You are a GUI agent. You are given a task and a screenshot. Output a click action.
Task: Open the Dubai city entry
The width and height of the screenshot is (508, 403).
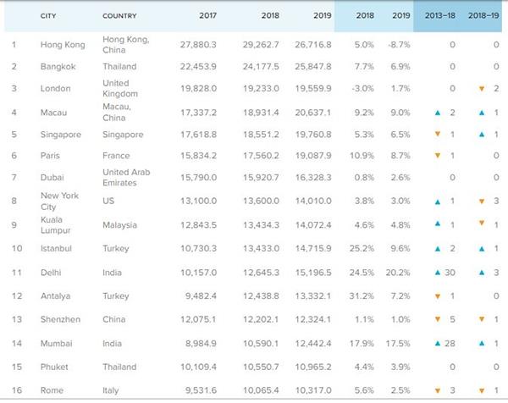pos(52,178)
